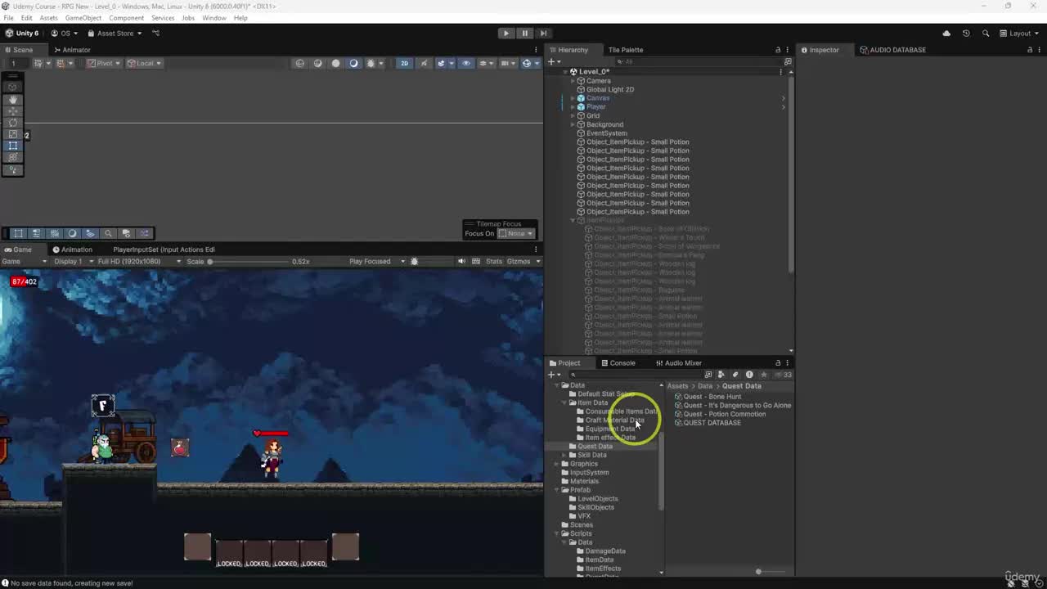Lock the Inspector panel with the padlock
Image resolution: width=1047 pixels, height=589 pixels.
[x=1030, y=50]
